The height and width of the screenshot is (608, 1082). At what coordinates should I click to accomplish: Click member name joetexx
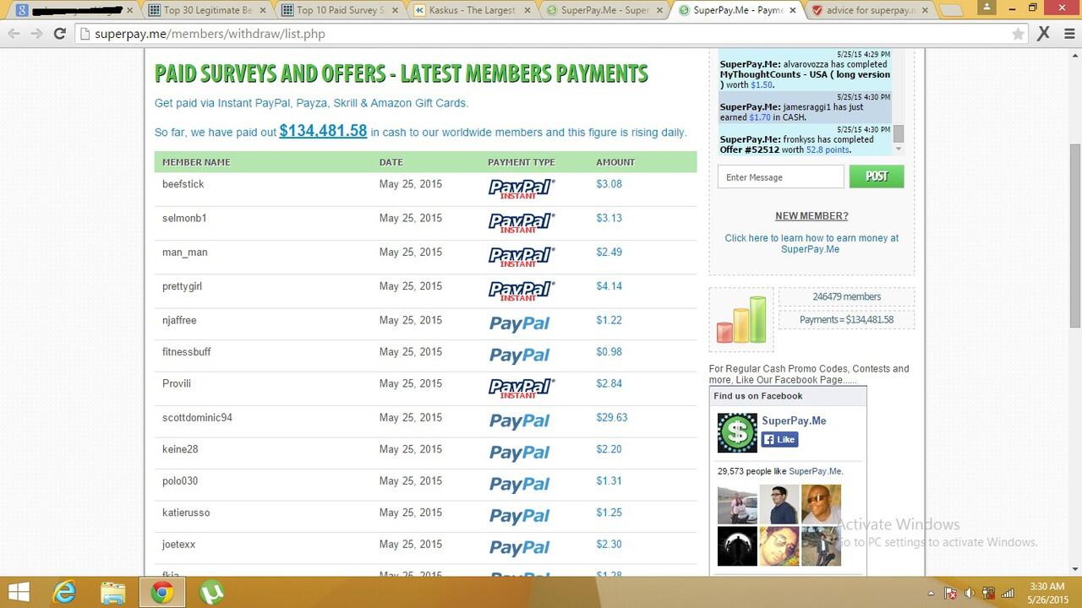(x=178, y=545)
